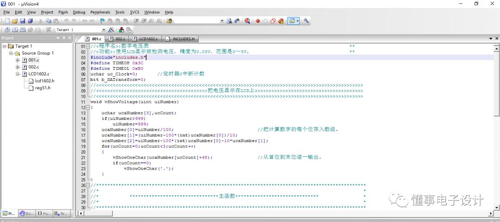The width and height of the screenshot is (500, 222).
Task: Click the editor vertical scrollbar up arrow
Action: coord(496,49)
